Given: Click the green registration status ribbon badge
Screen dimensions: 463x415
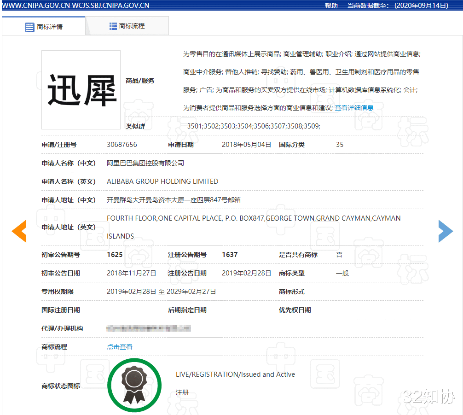Looking at the screenshot, I should tap(134, 385).
